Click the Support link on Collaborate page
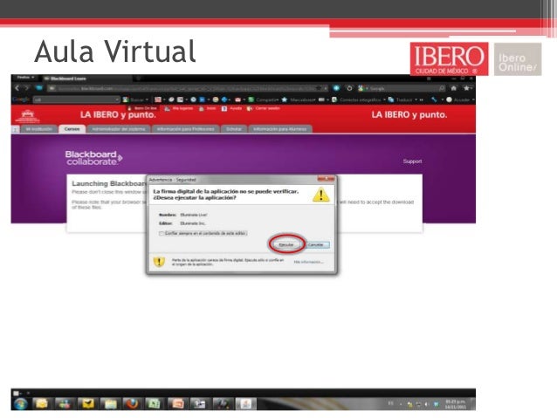This screenshot has width=557, height=418. click(x=412, y=161)
